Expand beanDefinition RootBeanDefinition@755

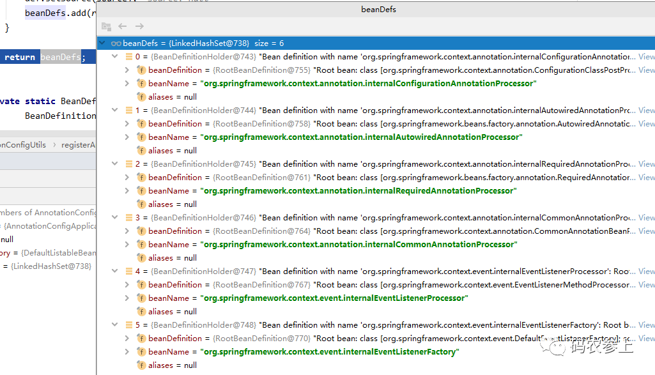(127, 70)
